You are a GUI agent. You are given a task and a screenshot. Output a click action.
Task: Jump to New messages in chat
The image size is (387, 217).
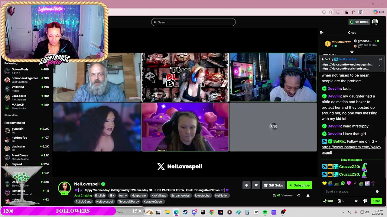click(351, 160)
